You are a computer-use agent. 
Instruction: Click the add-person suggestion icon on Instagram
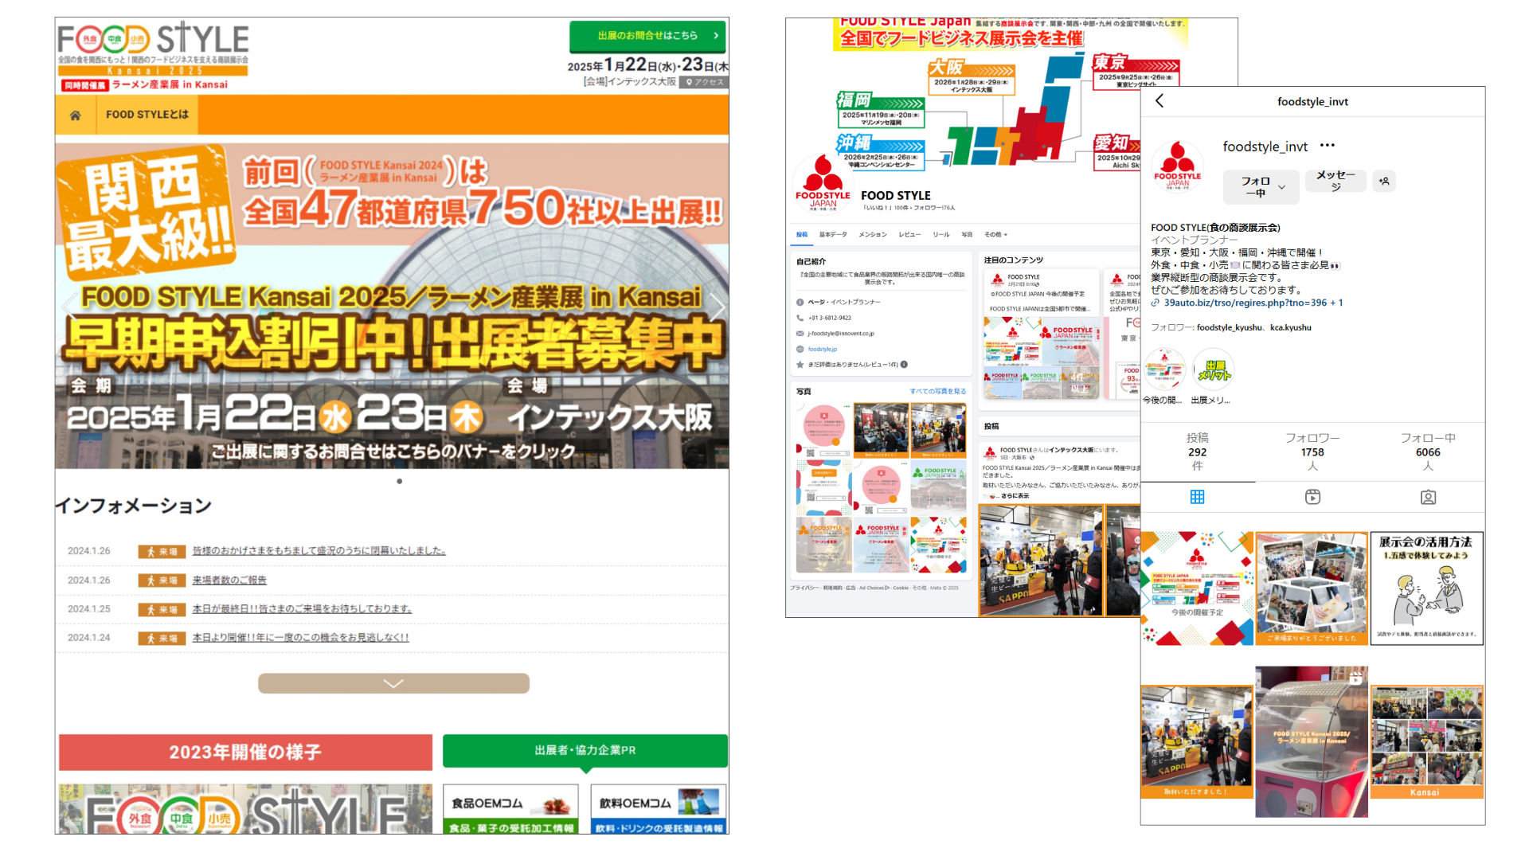(1384, 182)
